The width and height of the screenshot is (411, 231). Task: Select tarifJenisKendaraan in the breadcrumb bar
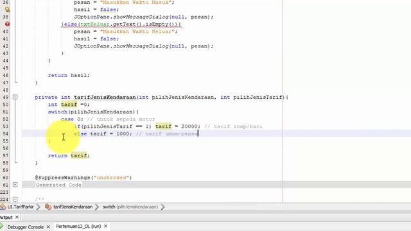(x=73, y=207)
